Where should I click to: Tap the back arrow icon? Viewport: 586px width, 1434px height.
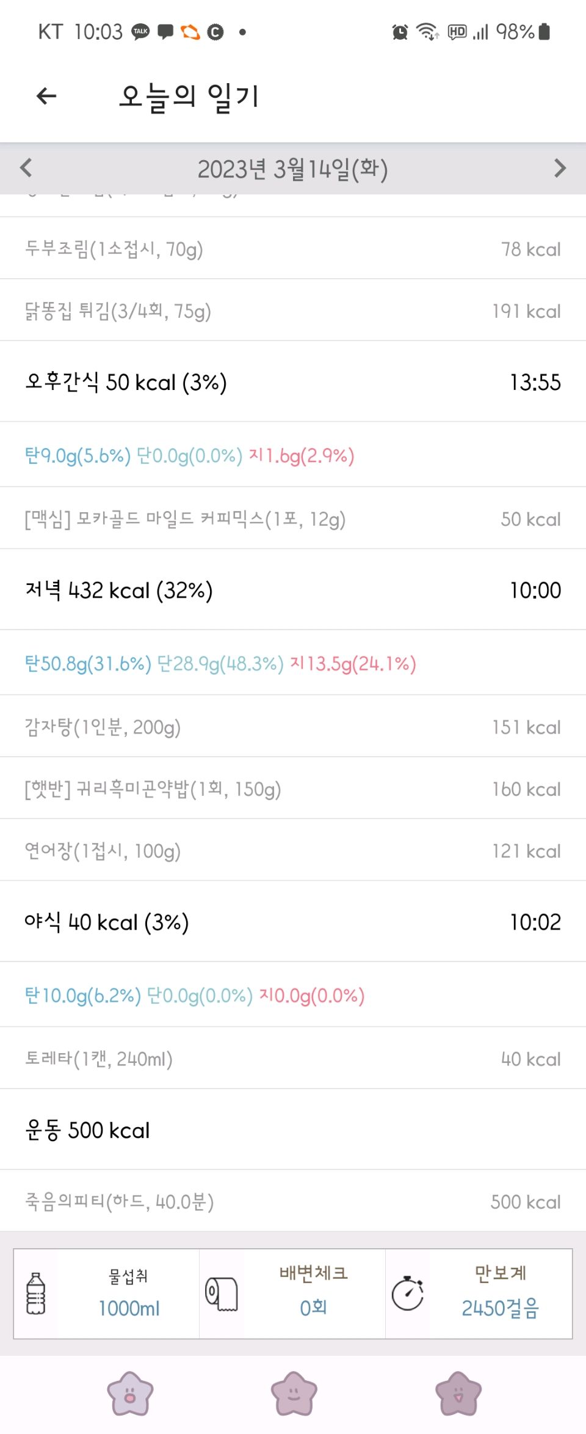pos(46,96)
